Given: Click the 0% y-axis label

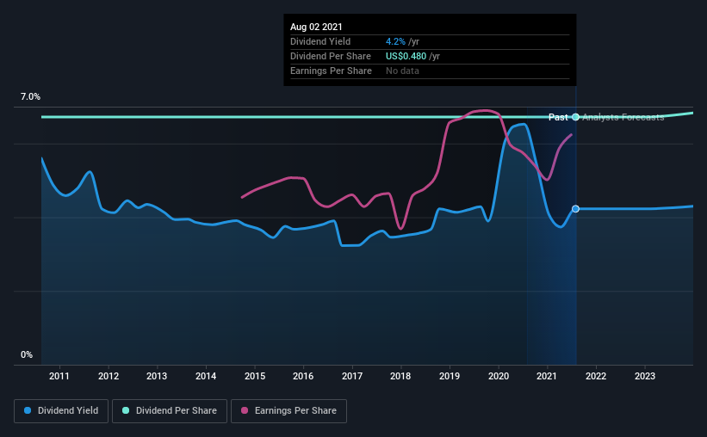Looking at the screenshot, I should 27,355.
